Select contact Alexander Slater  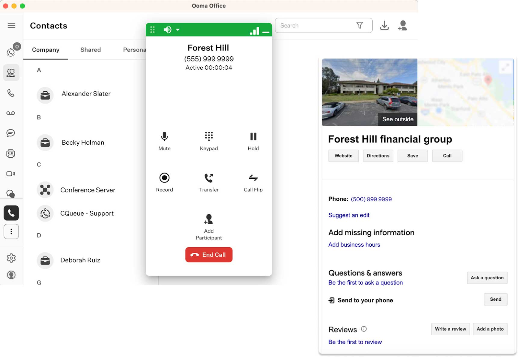pyautogui.click(x=86, y=94)
